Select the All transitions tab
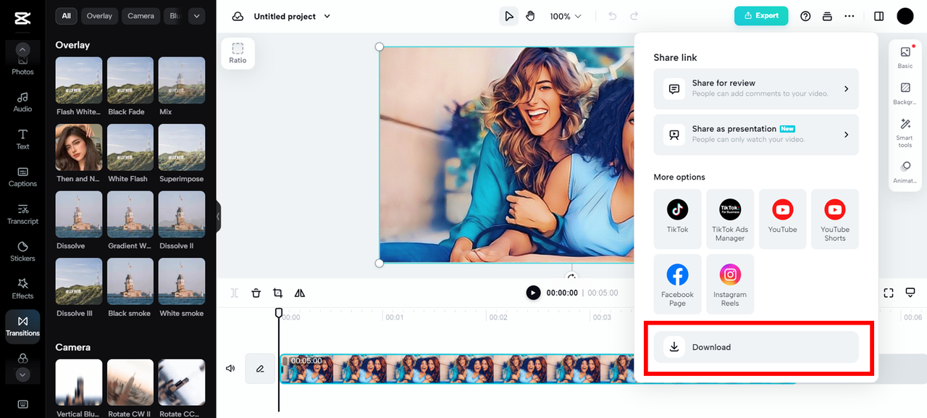 coord(67,15)
